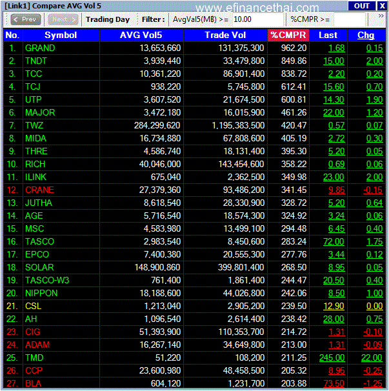
Task: Select the CSL symbol
Action: pyautogui.click(x=33, y=306)
